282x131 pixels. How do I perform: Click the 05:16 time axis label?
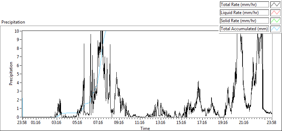[78, 123]
